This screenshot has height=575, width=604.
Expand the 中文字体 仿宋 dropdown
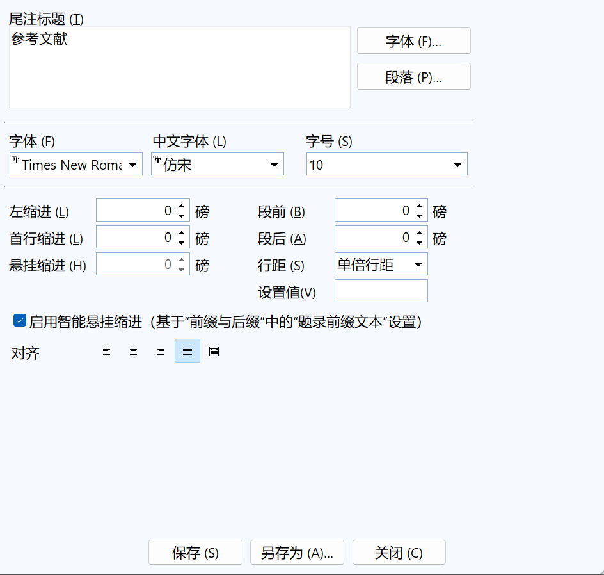(274, 165)
